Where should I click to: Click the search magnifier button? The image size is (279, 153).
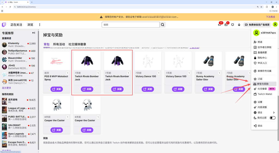pyautogui.click(x=162, y=25)
